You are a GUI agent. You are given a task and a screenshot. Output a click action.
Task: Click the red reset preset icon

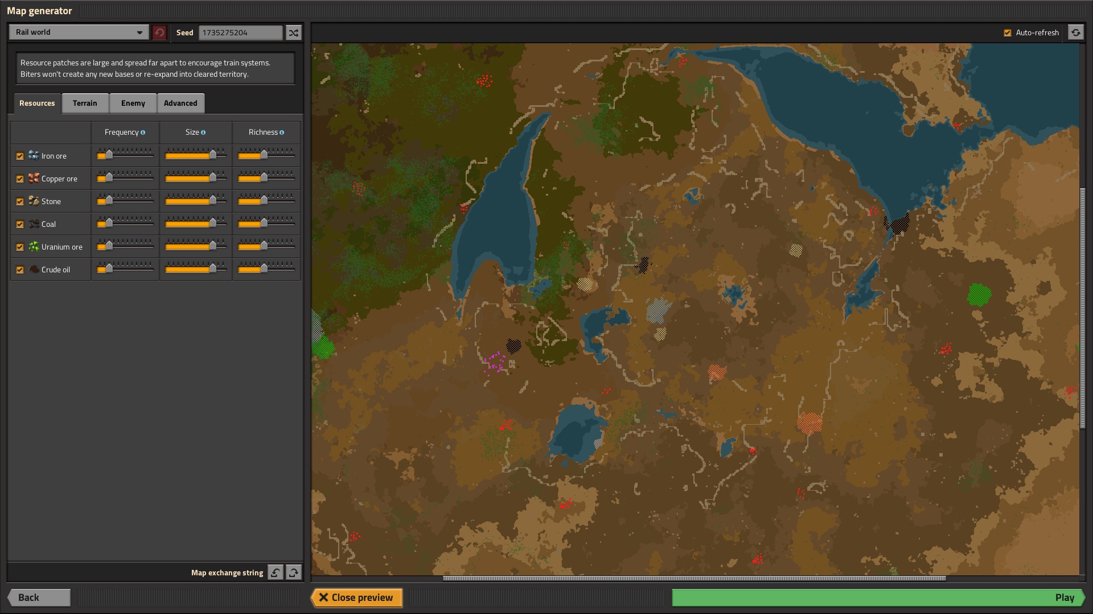159,32
